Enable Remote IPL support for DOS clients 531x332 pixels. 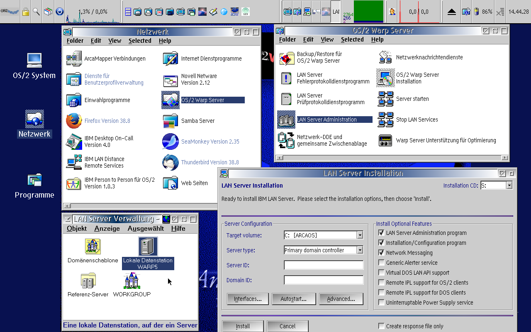point(381,293)
